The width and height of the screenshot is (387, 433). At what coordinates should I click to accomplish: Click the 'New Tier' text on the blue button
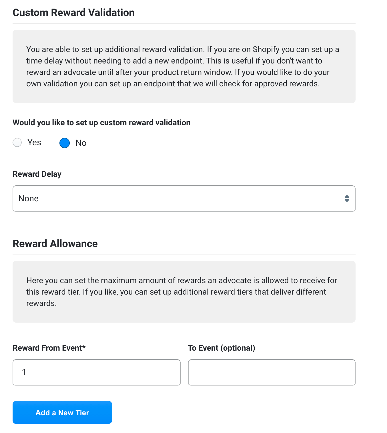(74, 413)
